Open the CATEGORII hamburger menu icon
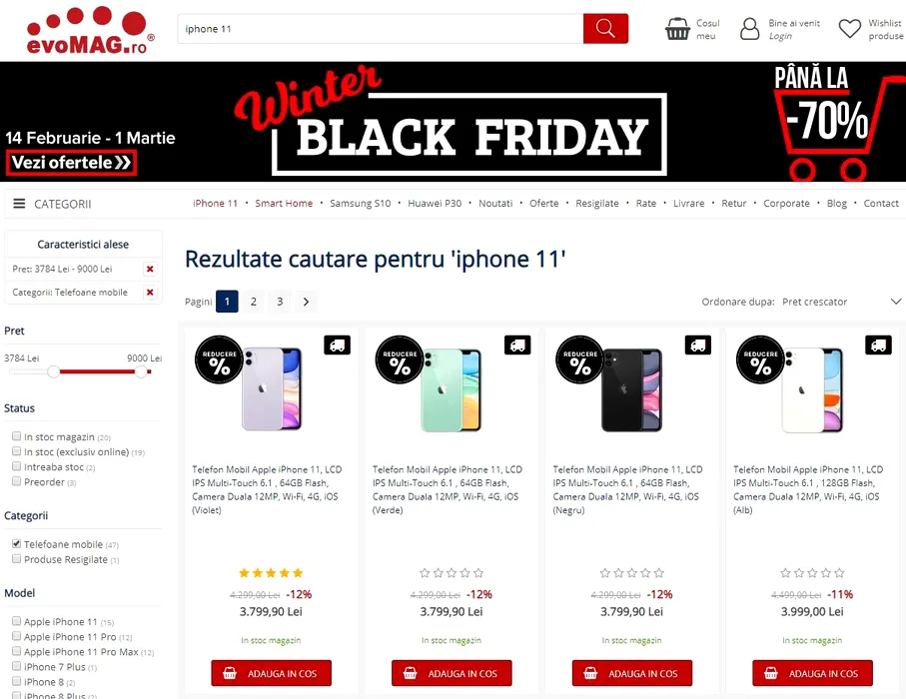Image resolution: width=906 pixels, height=699 pixels. 19,204
